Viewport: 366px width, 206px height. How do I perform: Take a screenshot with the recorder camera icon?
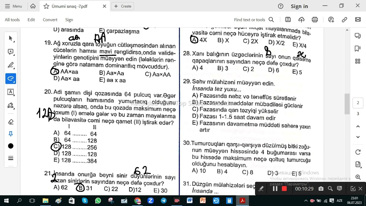click(x=321, y=189)
